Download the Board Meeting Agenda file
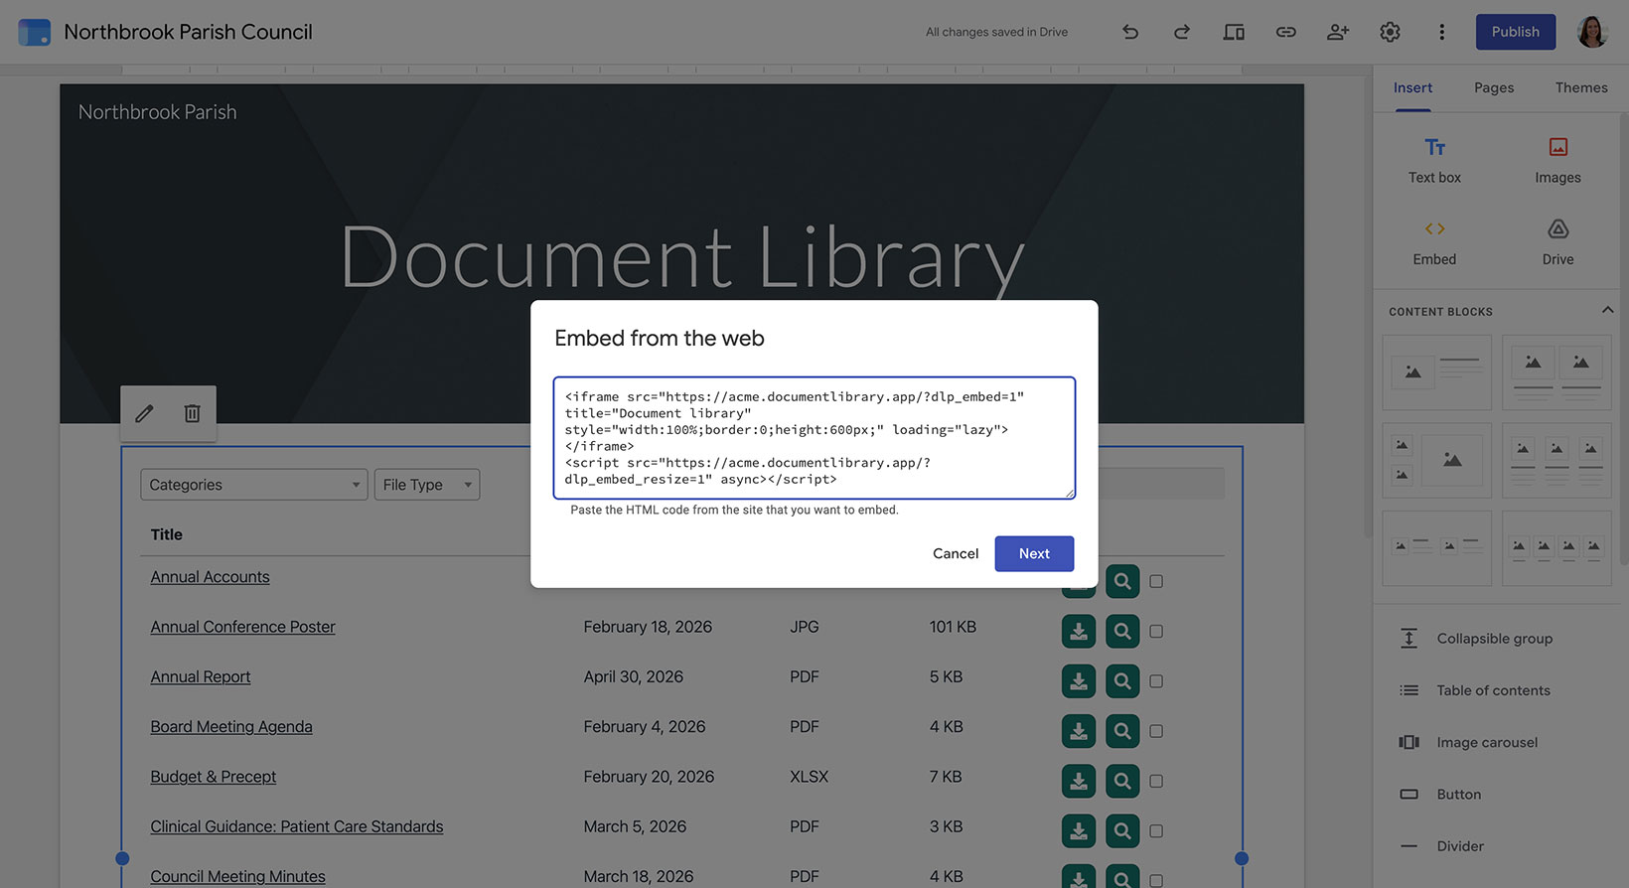The height and width of the screenshot is (888, 1629). (1079, 731)
